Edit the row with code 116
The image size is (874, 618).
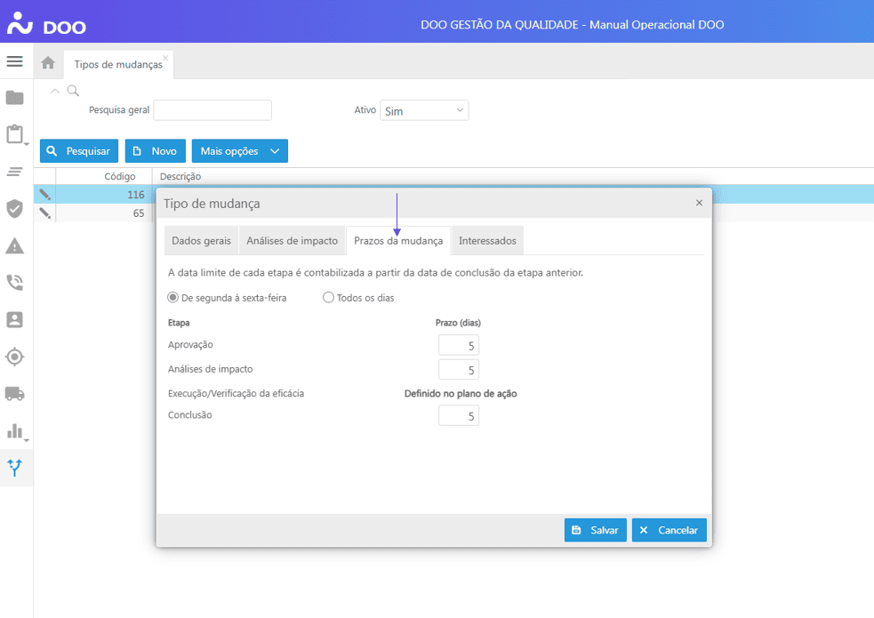tap(44, 194)
